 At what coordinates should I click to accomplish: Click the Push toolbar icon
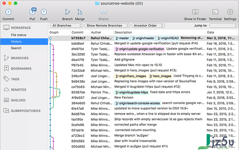(x=44, y=12)
